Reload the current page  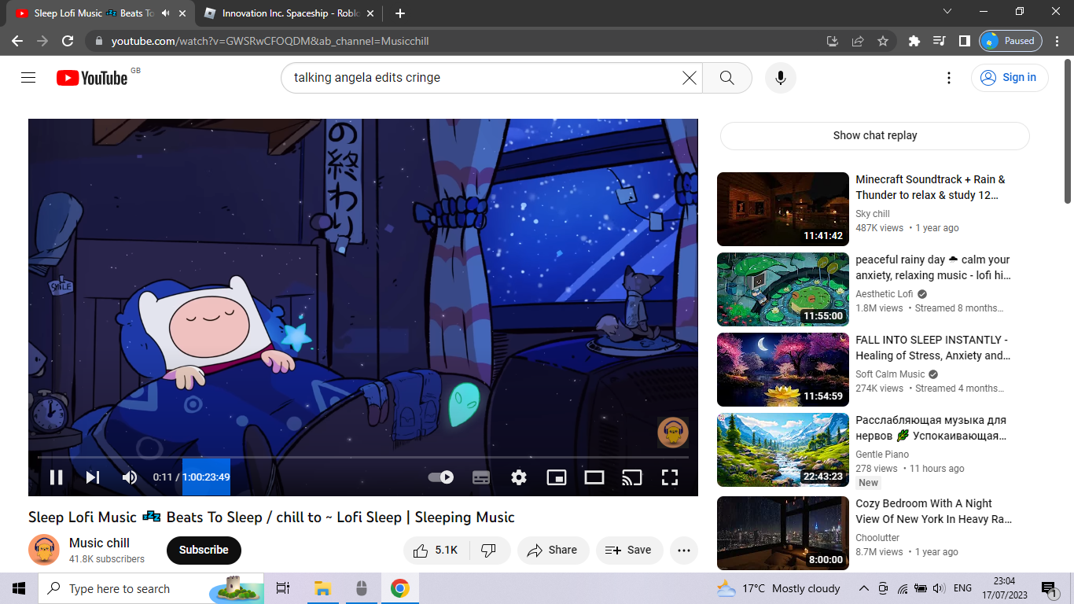point(68,41)
